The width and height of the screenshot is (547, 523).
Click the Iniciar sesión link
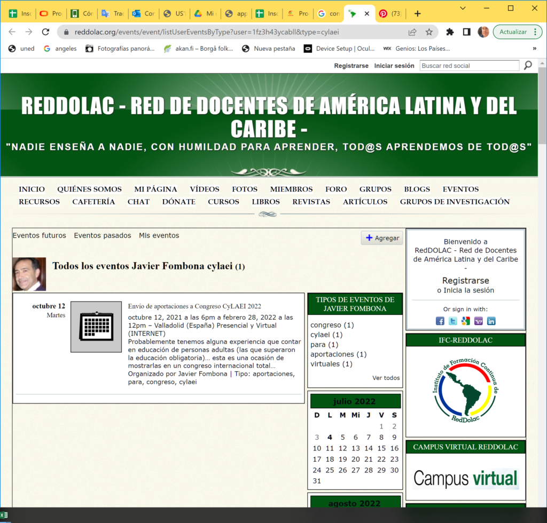(x=394, y=66)
